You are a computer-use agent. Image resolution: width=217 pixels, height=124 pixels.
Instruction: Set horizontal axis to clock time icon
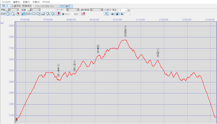click(x=8, y=14)
